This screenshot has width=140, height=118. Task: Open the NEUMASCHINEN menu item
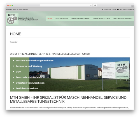[x=62, y=19]
